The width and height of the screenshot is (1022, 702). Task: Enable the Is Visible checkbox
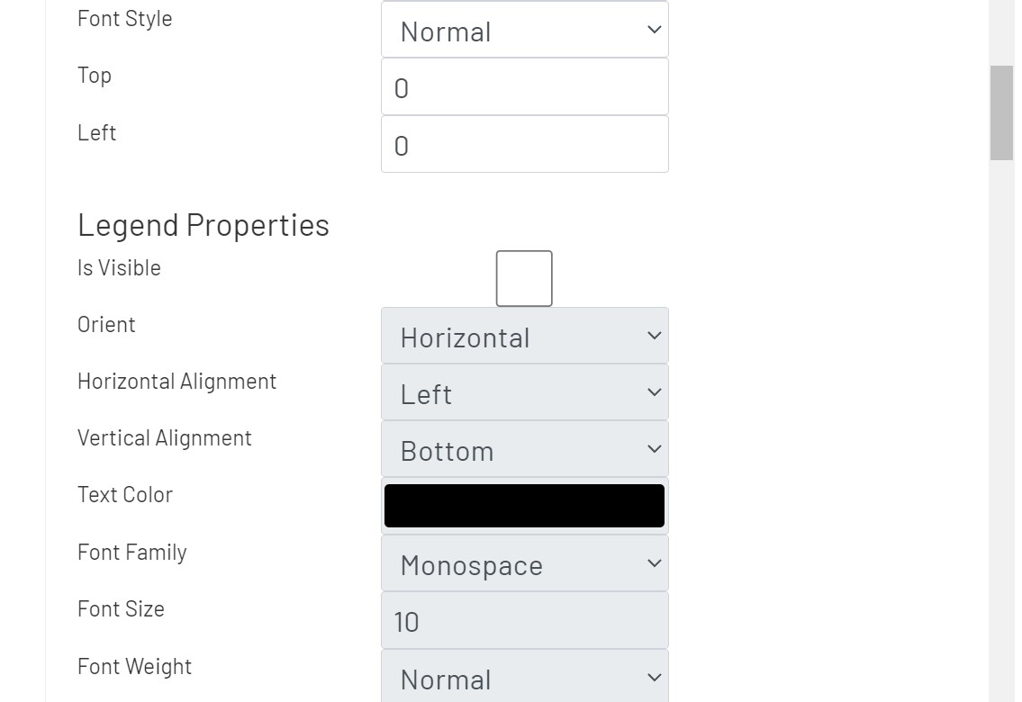[523, 277]
